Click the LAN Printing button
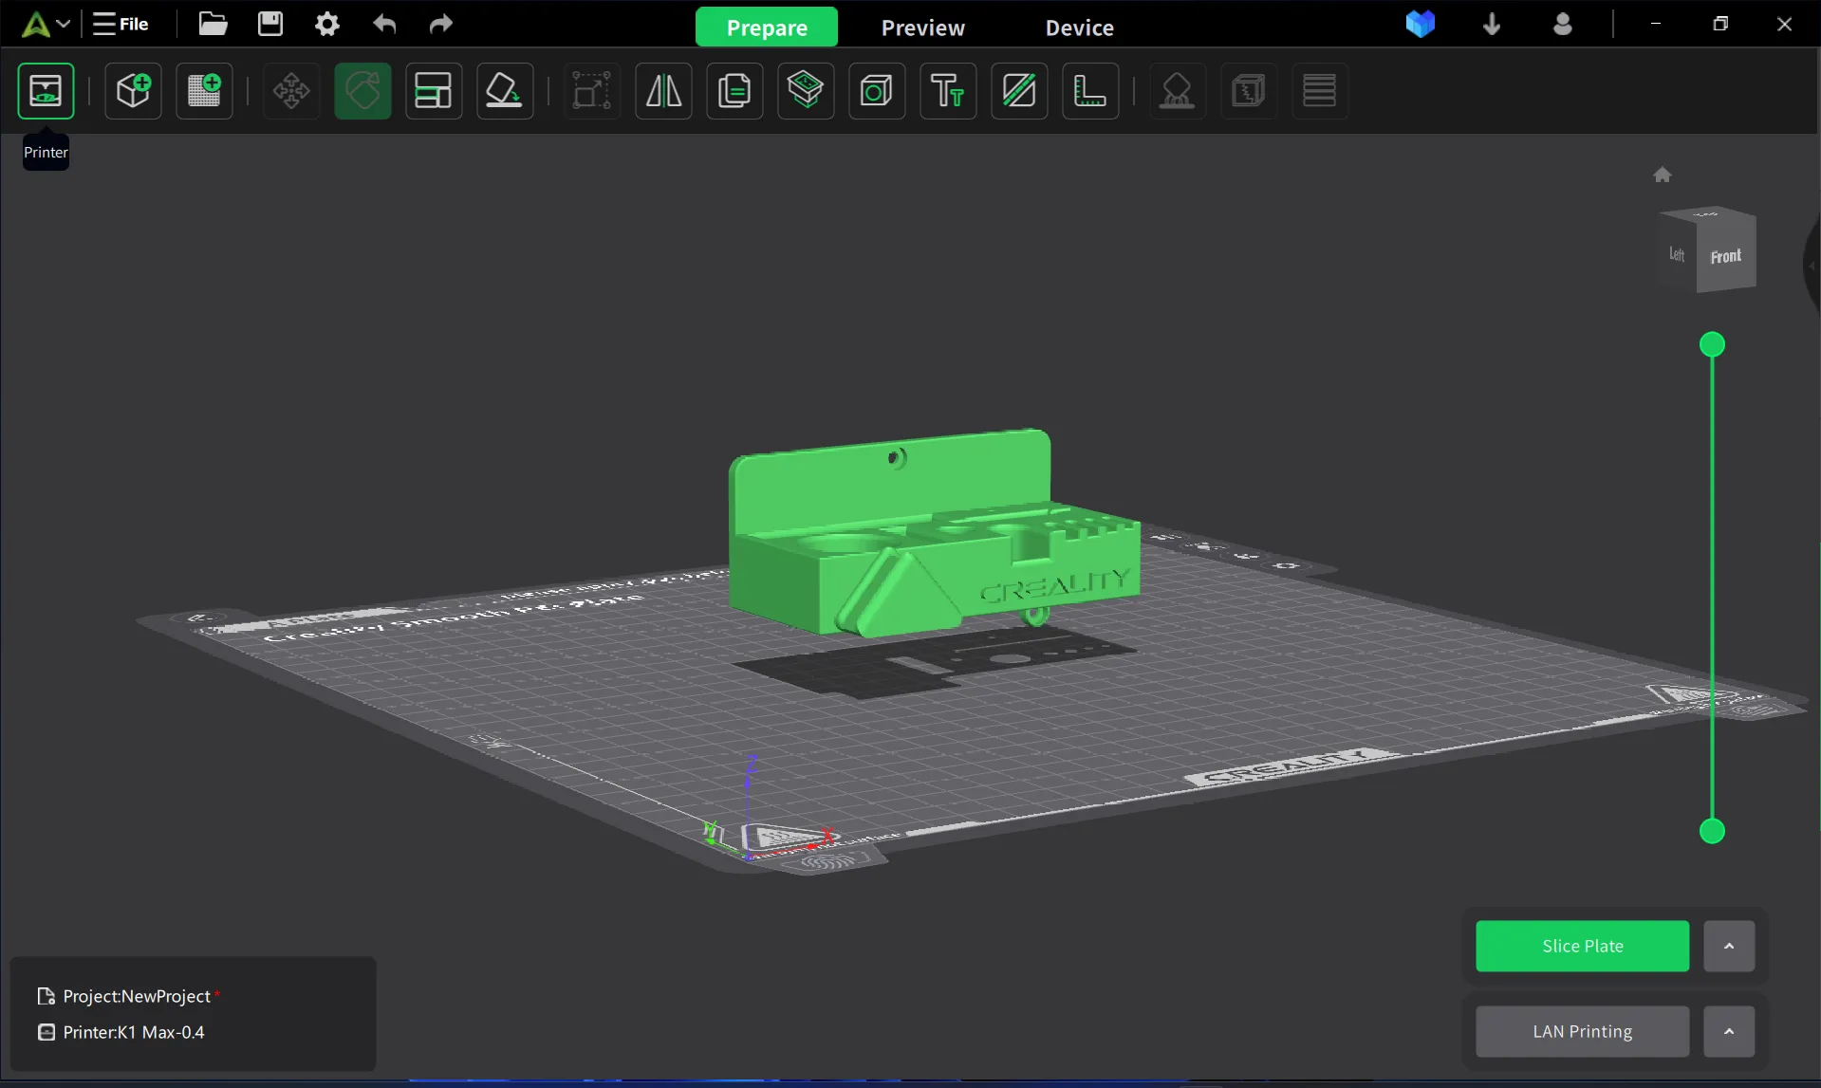Screen dimensions: 1821x1088 click(1582, 1031)
